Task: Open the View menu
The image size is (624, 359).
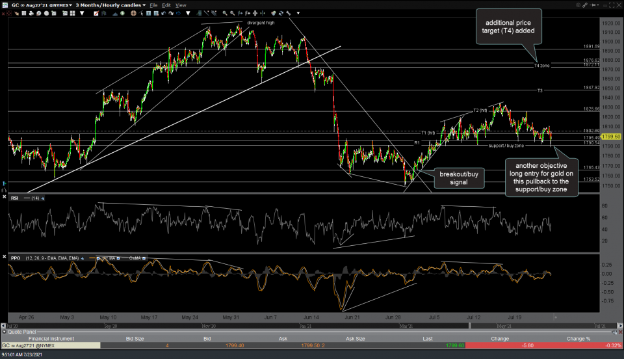Action: pyautogui.click(x=181, y=5)
